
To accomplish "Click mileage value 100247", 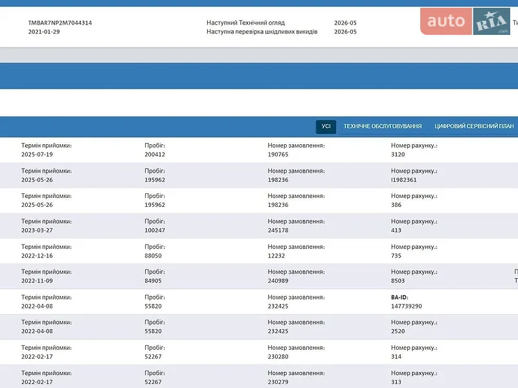I will point(155,230).
